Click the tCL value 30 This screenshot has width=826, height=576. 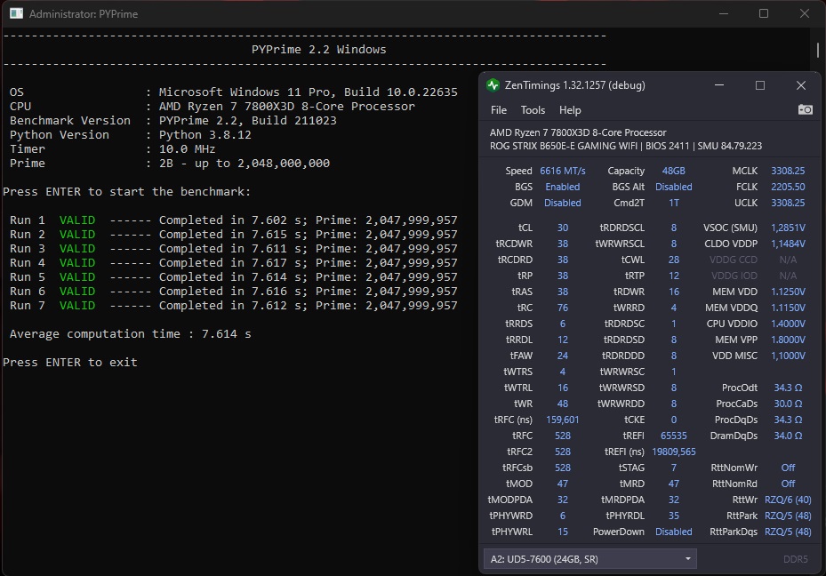[563, 228]
